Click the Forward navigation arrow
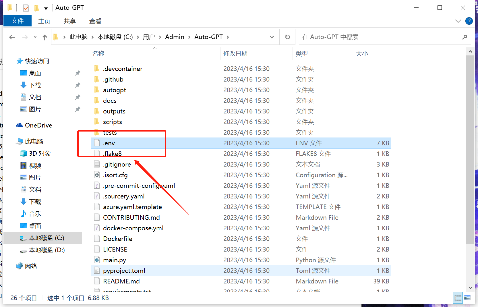The height and width of the screenshot is (307, 478). click(x=25, y=37)
